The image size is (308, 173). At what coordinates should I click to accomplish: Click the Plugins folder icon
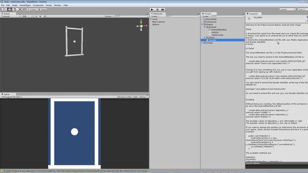(x=205, y=25)
